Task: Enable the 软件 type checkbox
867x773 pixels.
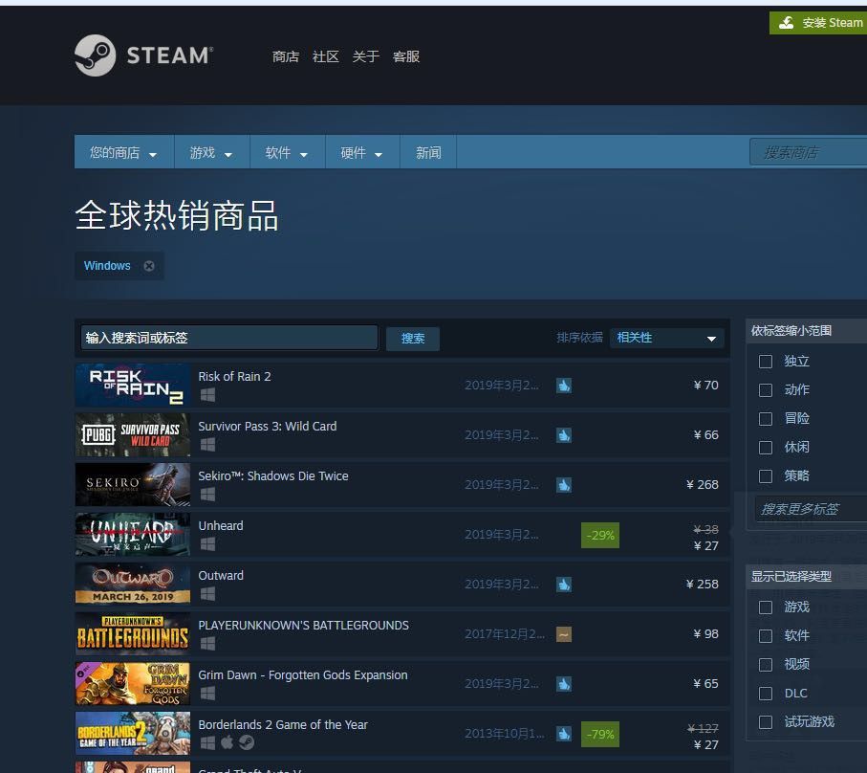Action: pos(766,636)
